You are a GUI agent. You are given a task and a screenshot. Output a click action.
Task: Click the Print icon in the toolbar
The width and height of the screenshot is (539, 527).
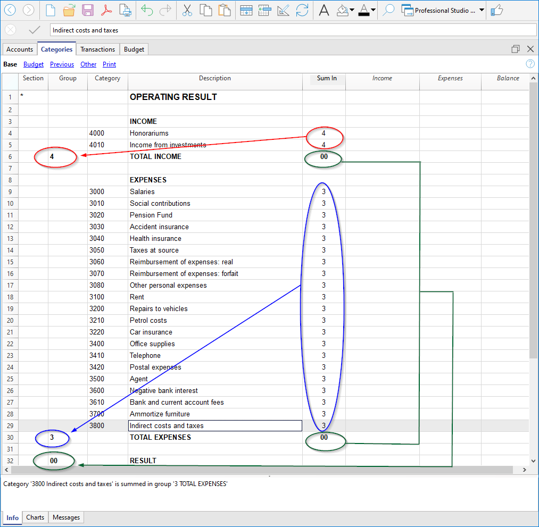pos(125,10)
